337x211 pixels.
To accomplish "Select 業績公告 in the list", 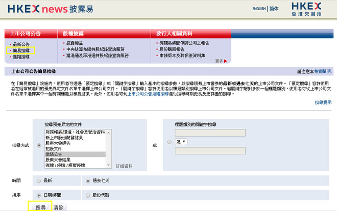I will coord(75,154).
